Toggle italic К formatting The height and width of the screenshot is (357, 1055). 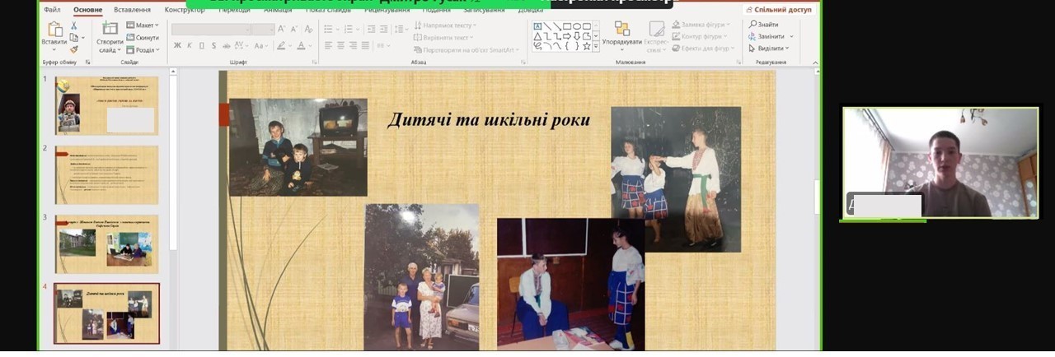(190, 45)
